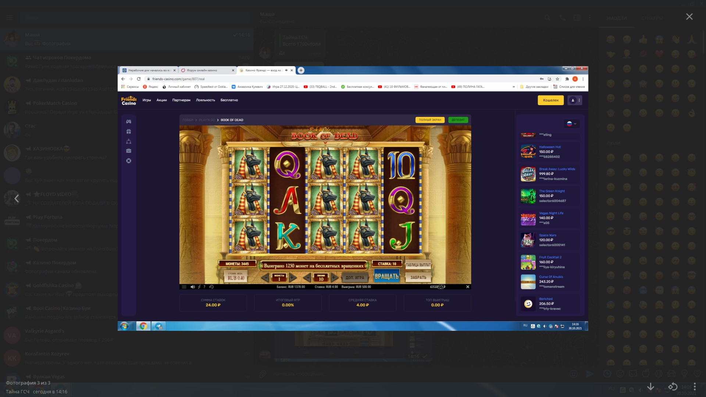Open the Акции menu item
Screen dimensions: 706x397
[161, 100]
